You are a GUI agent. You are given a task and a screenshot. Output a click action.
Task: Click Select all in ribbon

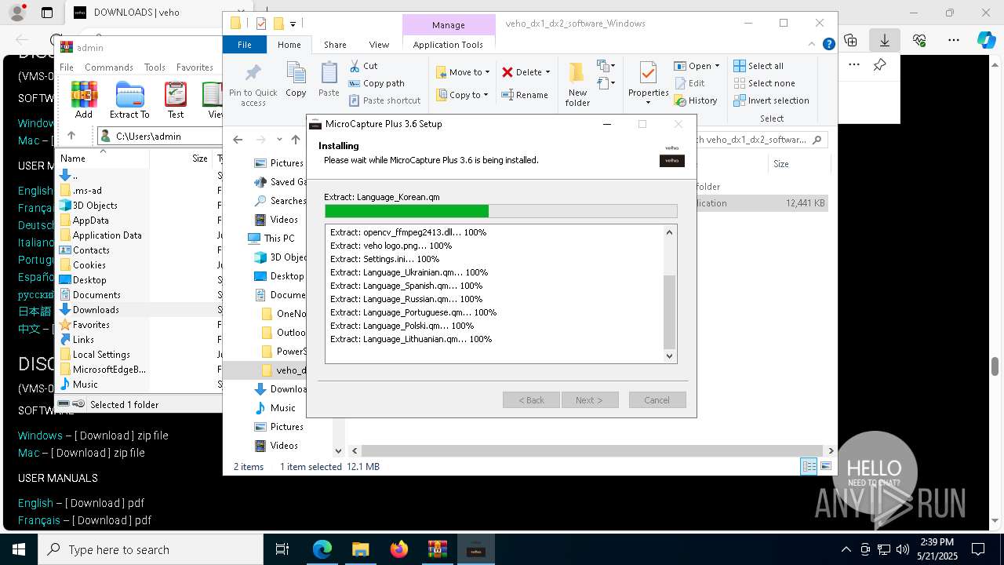coord(758,66)
